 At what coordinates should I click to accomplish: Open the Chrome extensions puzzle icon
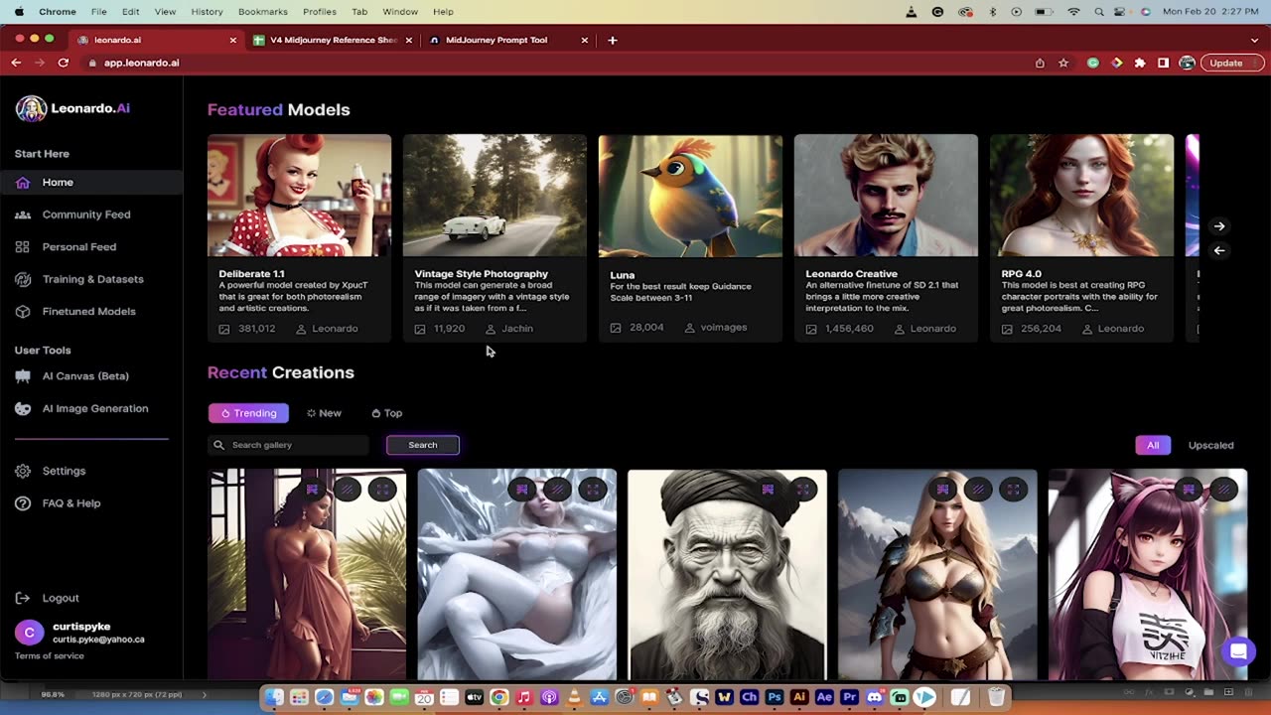[x=1140, y=63]
